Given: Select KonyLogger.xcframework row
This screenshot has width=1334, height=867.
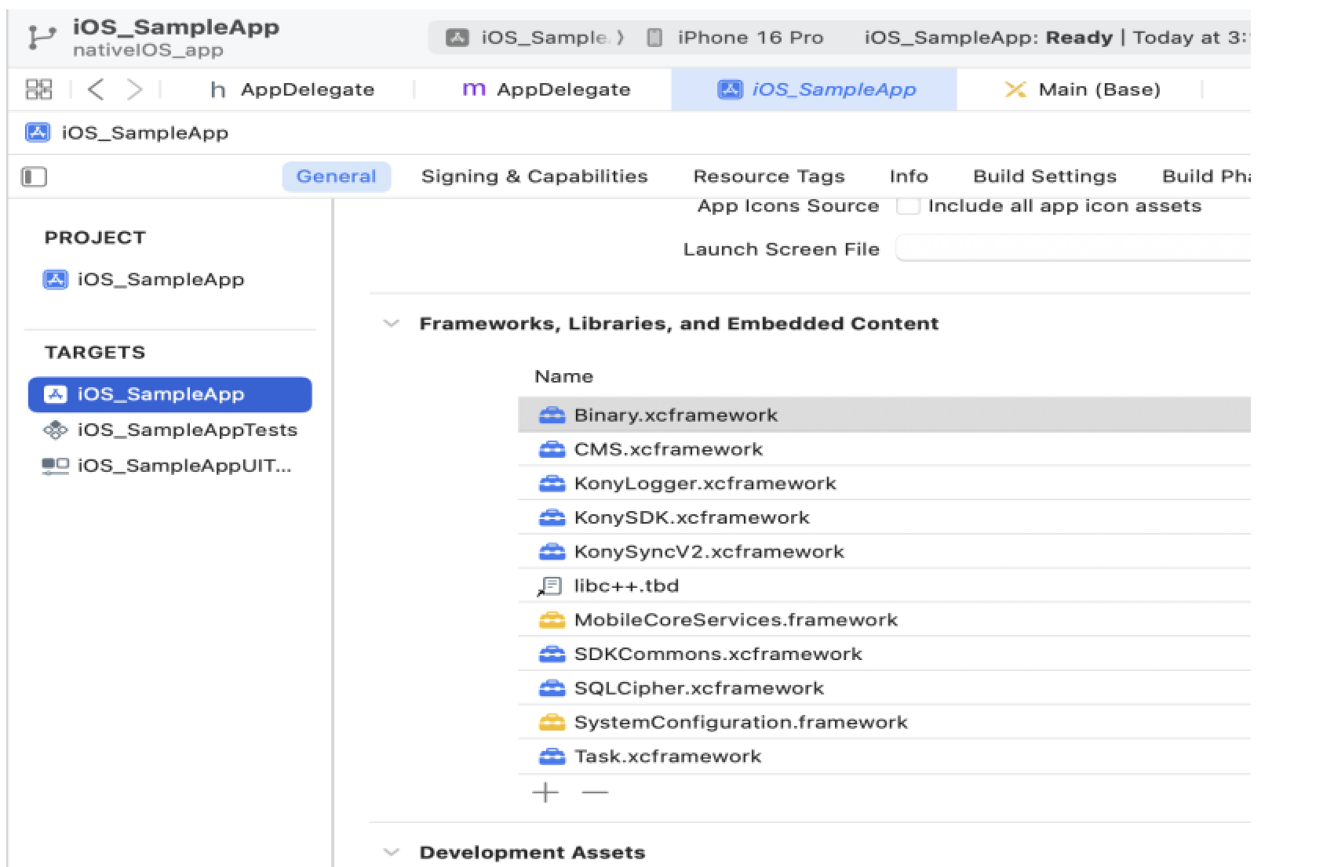Looking at the screenshot, I should coord(884,483).
